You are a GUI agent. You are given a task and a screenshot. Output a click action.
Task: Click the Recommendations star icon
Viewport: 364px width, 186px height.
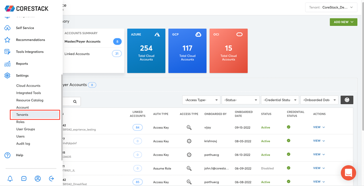pos(7,40)
